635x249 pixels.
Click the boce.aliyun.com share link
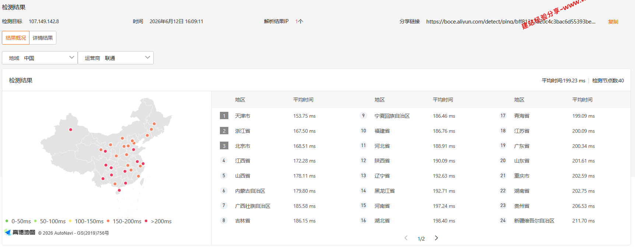point(511,22)
